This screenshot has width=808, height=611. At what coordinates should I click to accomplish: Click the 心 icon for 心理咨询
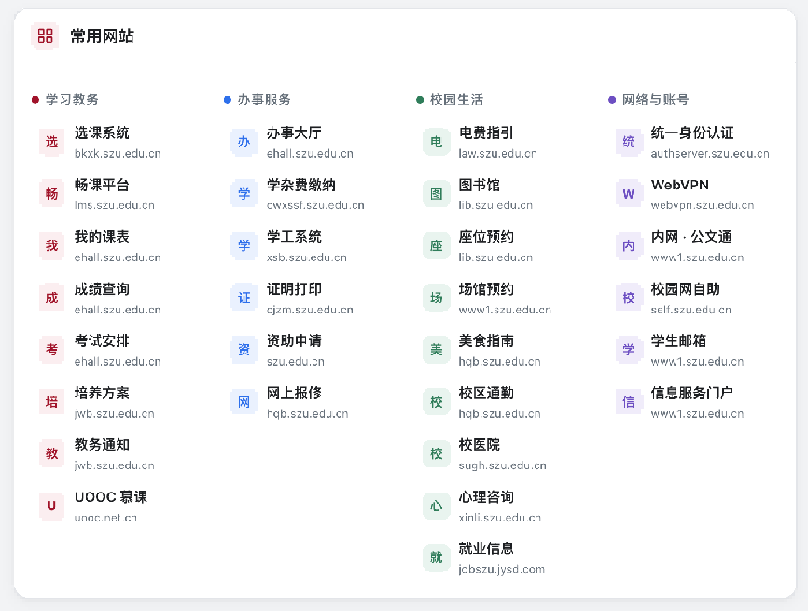(x=436, y=506)
